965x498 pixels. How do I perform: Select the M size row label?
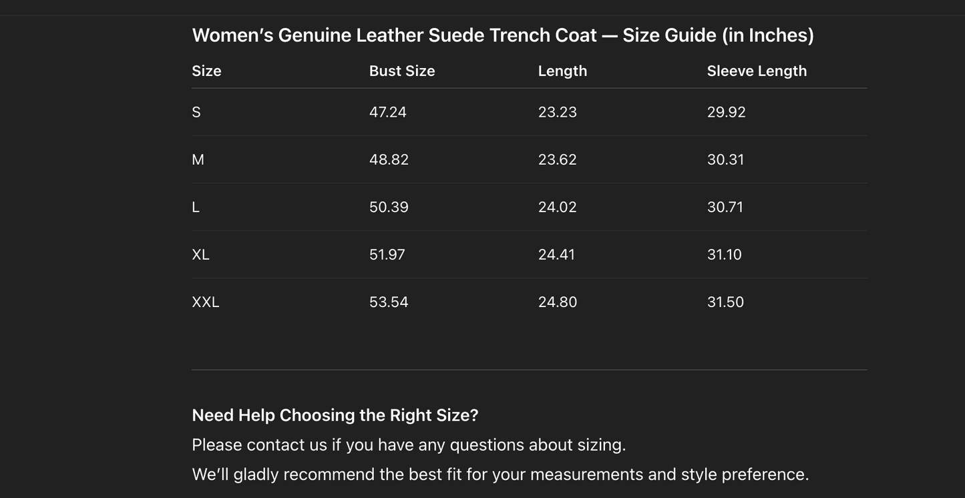click(x=198, y=160)
